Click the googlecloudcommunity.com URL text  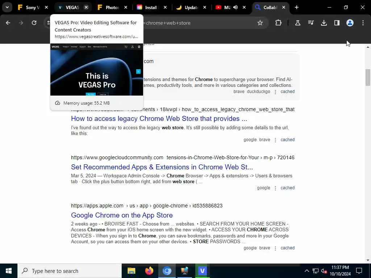point(117,157)
